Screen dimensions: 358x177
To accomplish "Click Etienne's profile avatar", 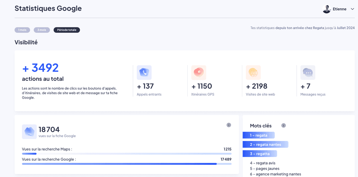I will tap(327, 9).
